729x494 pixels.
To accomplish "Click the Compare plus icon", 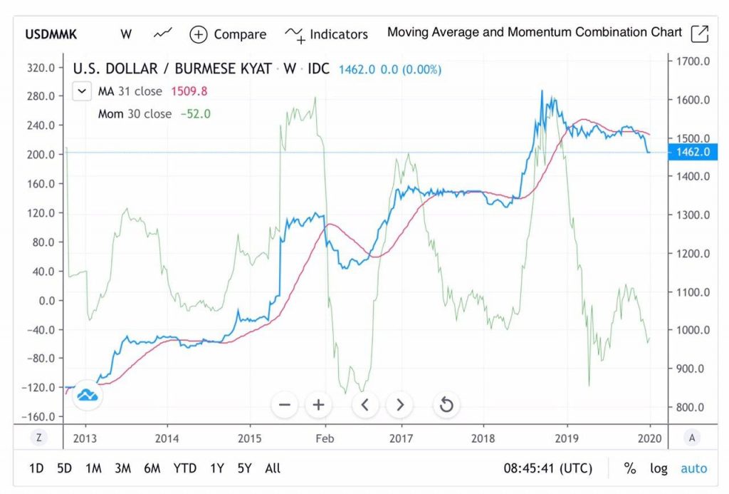I will point(199,34).
